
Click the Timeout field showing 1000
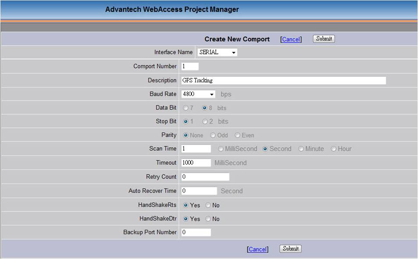(196, 163)
